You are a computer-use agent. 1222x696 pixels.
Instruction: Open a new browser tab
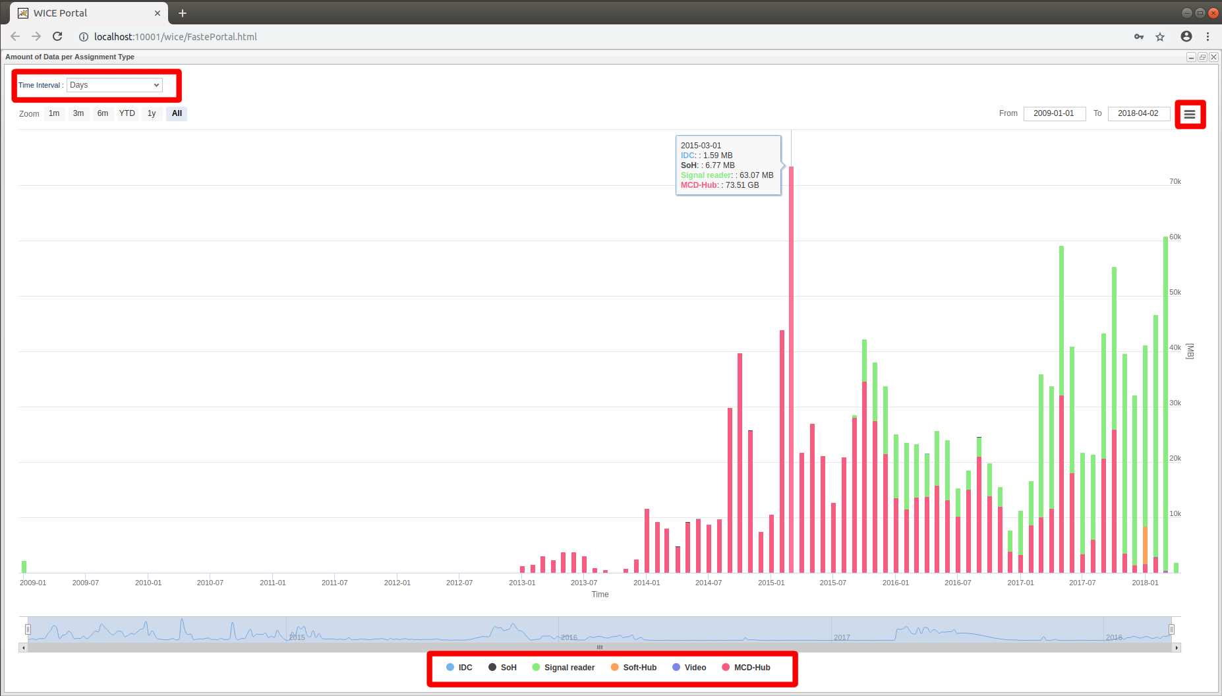(x=183, y=13)
